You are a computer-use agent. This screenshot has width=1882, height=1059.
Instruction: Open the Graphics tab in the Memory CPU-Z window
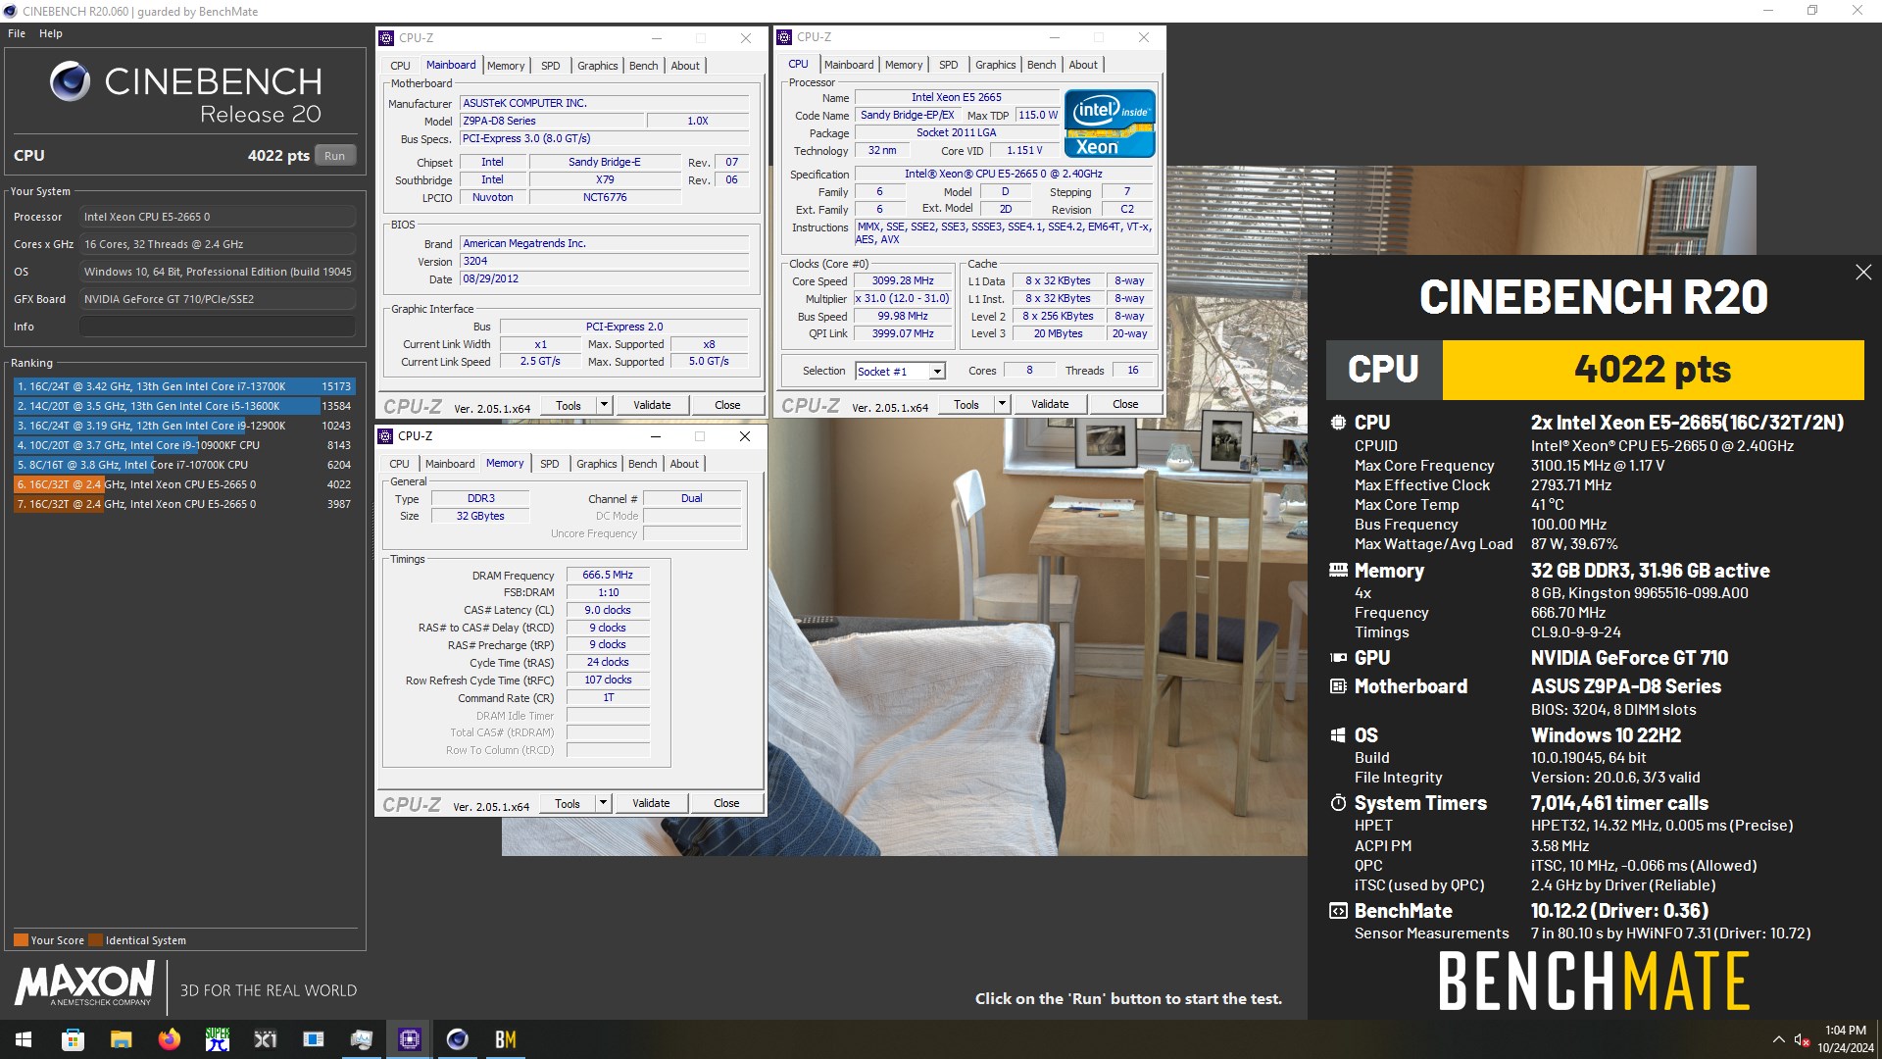[x=596, y=464]
